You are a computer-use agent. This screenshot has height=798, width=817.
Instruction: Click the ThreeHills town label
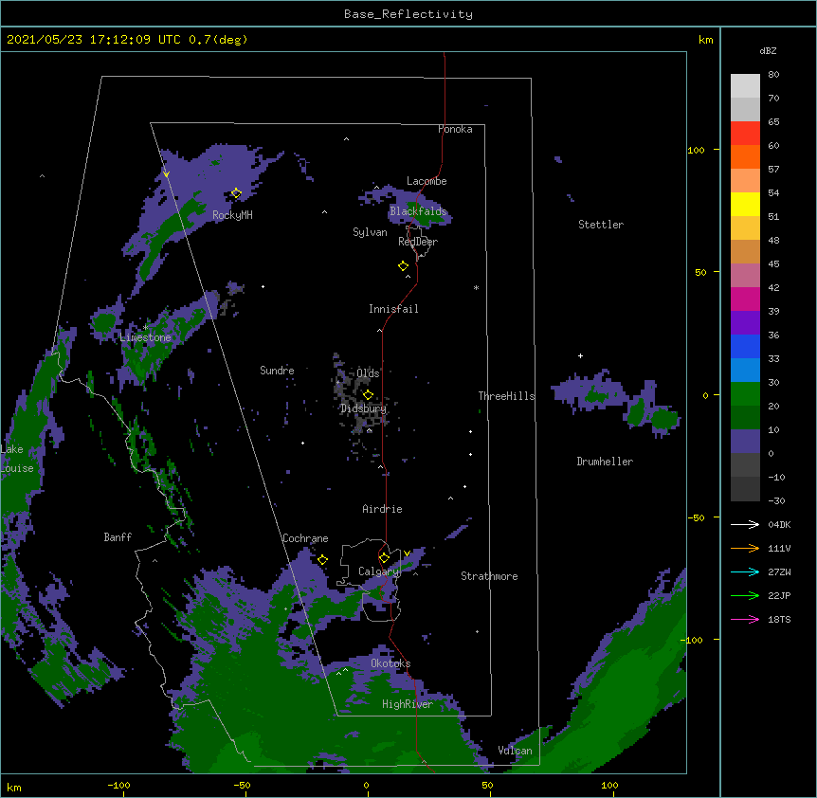click(506, 396)
